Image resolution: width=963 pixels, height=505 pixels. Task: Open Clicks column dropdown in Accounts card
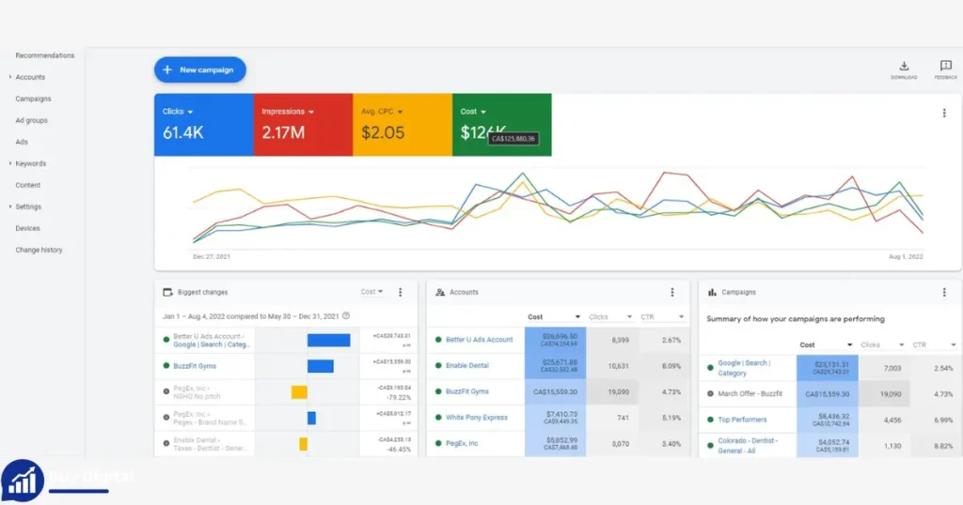[x=609, y=317]
